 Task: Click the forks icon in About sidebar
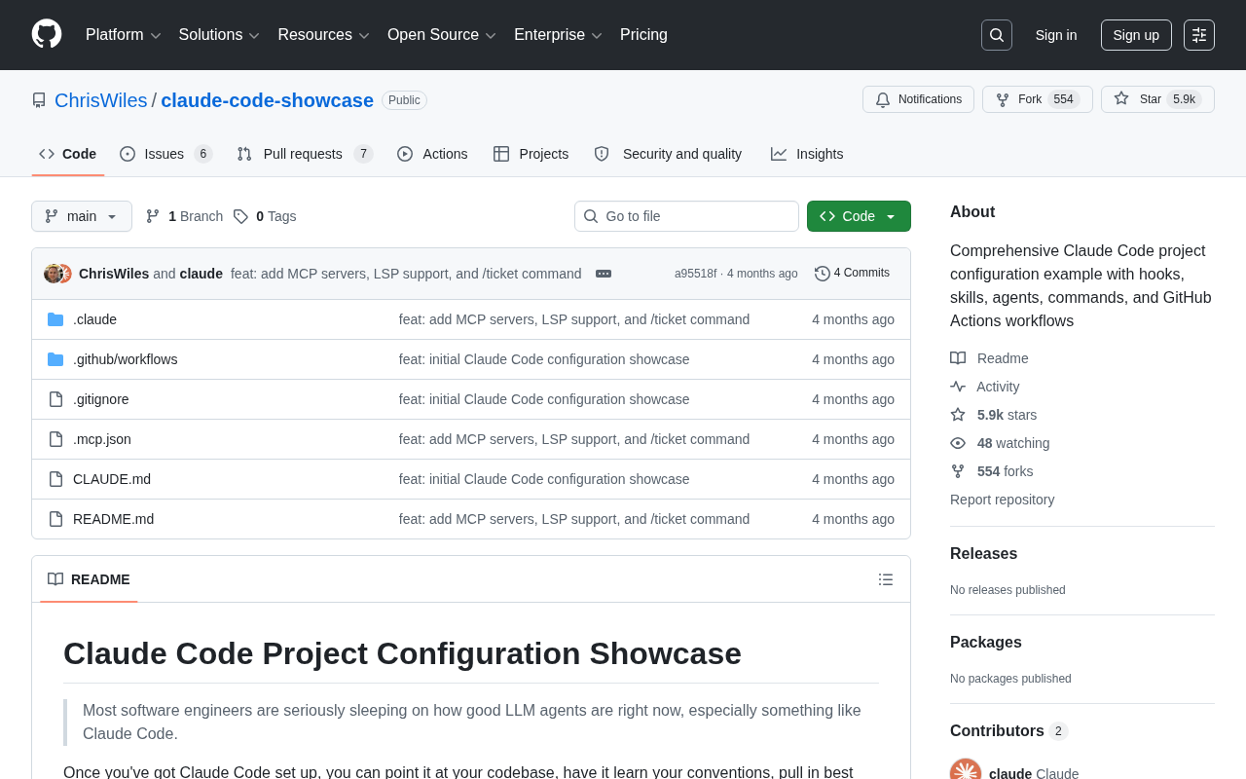pos(958,471)
